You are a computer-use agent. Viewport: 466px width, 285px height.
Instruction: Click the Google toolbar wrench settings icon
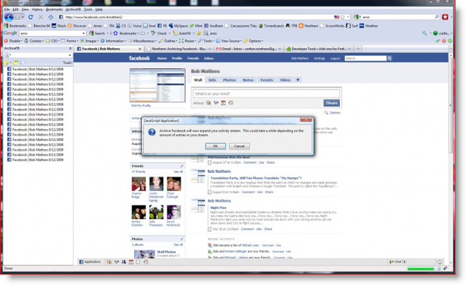(424, 33)
